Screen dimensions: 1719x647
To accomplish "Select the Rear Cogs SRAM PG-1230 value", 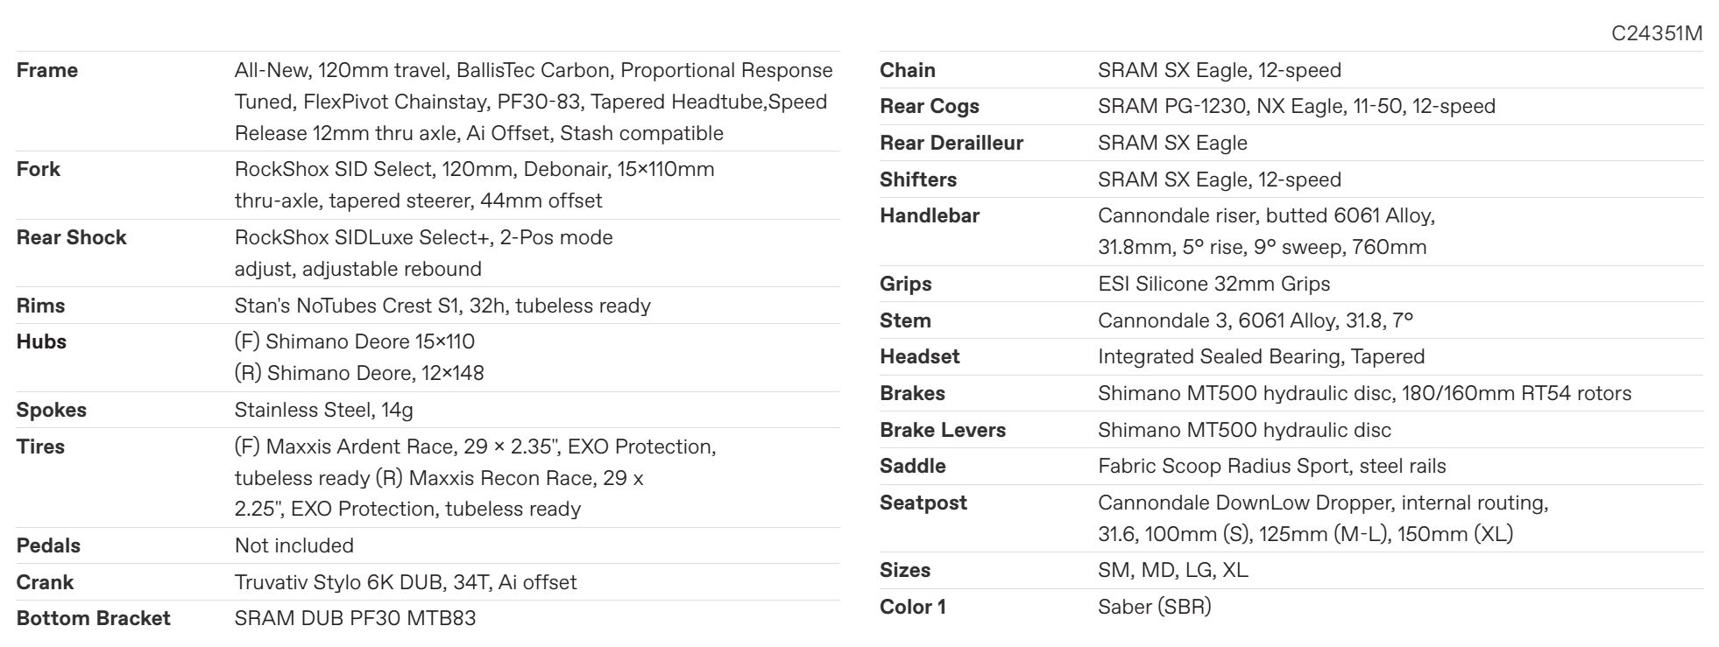I will pos(1297,106).
